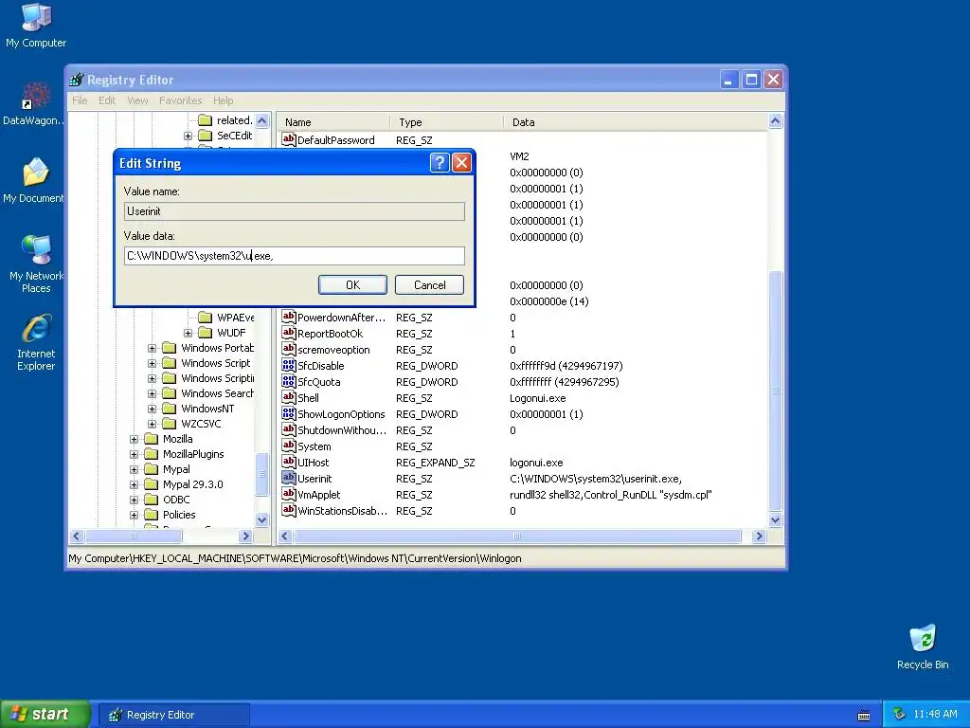970x728 pixels.
Task: Click the WinStationsDisab string value icon
Action: click(288, 510)
